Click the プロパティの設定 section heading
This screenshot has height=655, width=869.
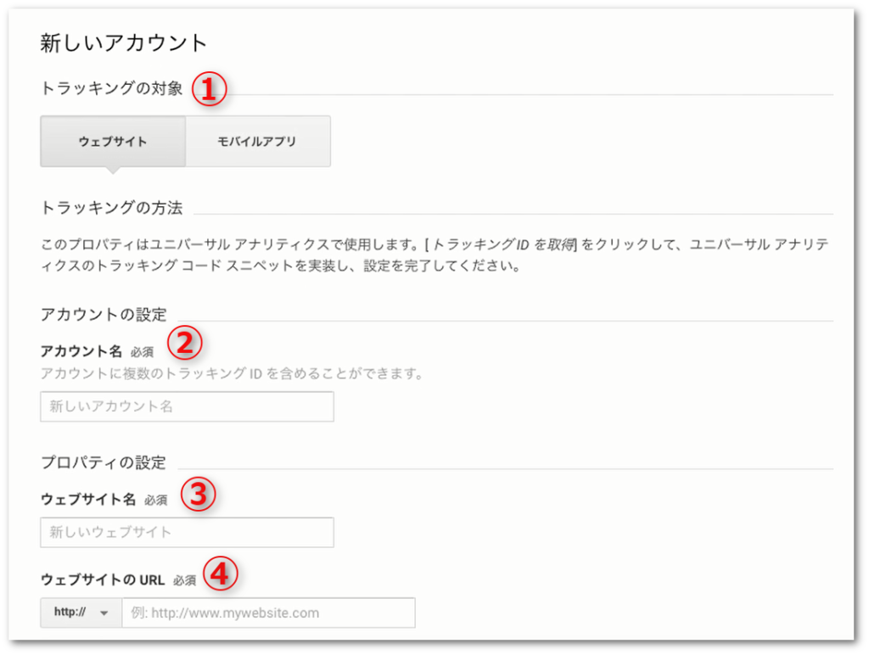(x=104, y=462)
